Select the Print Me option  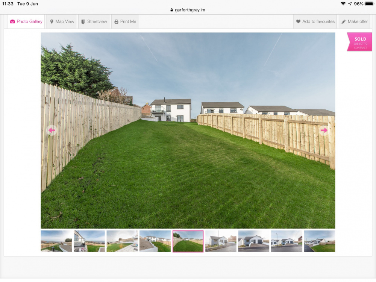[125, 21]
